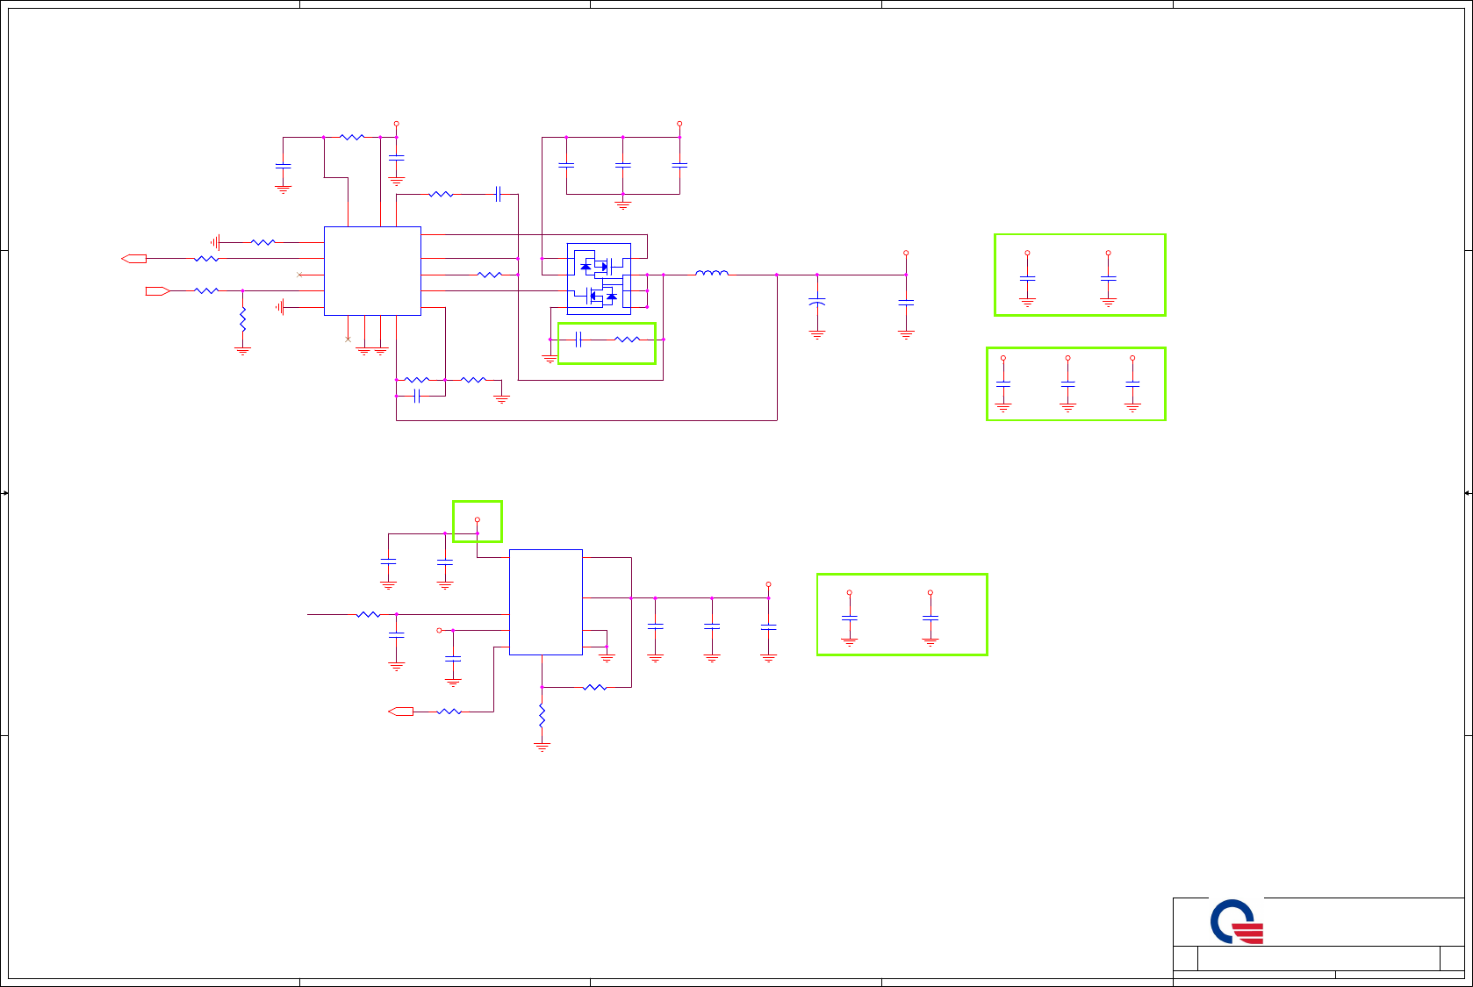
Task: Select the right-pointing off-page port symbol
Action: pyautogui.click(x=158, y=290)
